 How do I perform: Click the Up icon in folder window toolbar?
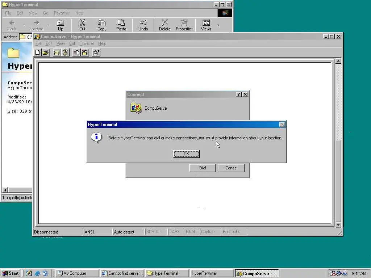pos(61,25)
